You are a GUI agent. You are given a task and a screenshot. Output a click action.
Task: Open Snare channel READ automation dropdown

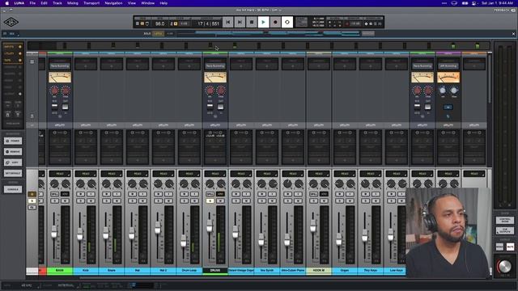click(x=112, y=174)
